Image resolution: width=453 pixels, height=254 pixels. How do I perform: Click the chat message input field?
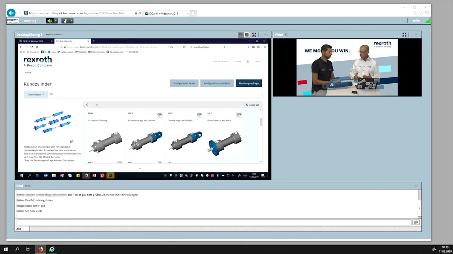[214, 222]
